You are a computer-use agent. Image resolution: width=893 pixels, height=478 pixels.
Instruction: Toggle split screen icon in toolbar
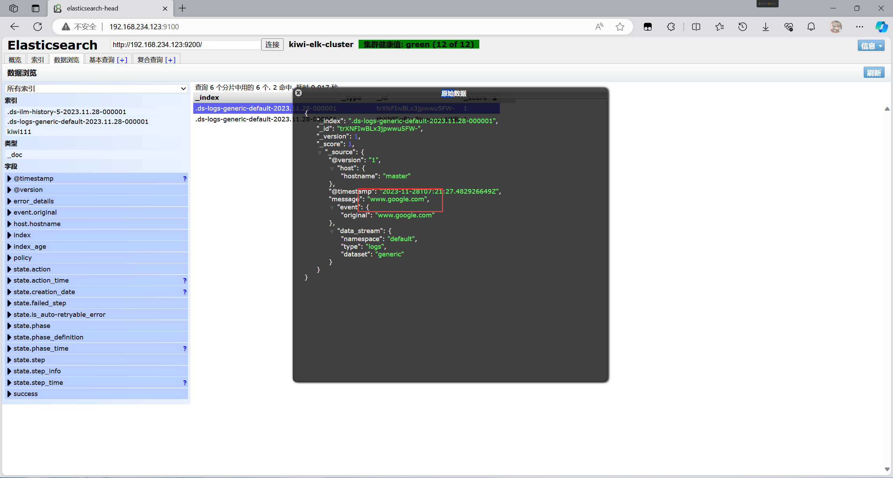[x=696, y=27]
